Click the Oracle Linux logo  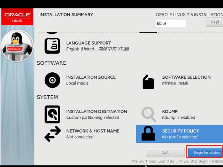17,17
